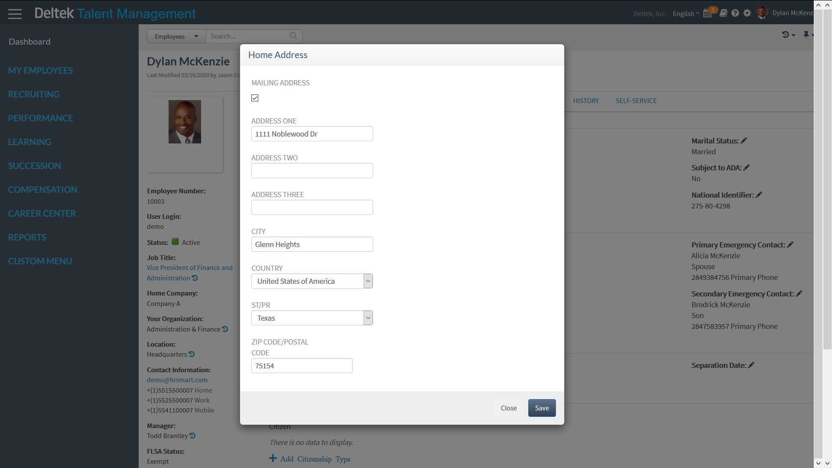Viewport: 832px width, 468px height.
Task: Uncheck the Mailing Address checkbox
Action: pyautogui.click(x=255, y=98)
